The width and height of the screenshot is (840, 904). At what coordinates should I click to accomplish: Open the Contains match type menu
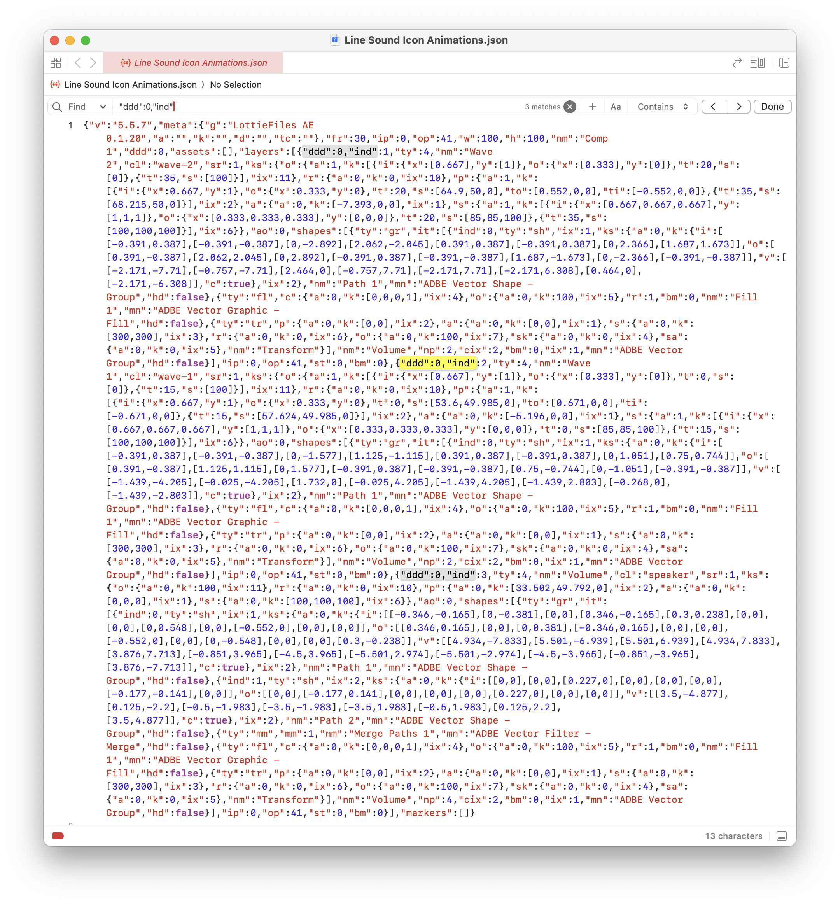point(662,107)
